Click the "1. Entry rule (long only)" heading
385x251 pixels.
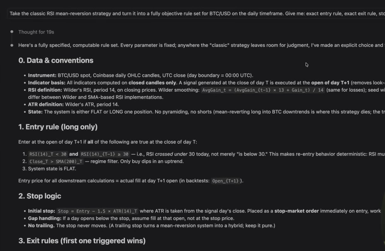[58, 127]
